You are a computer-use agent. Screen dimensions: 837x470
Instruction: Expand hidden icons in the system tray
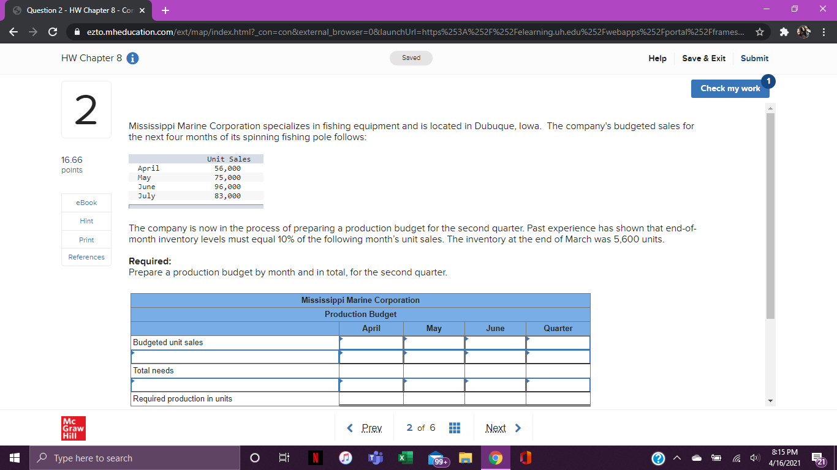coord(676,457)
